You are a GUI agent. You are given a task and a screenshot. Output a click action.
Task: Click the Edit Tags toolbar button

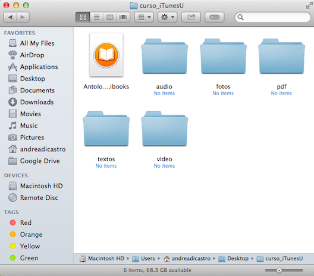click(214, 17)
